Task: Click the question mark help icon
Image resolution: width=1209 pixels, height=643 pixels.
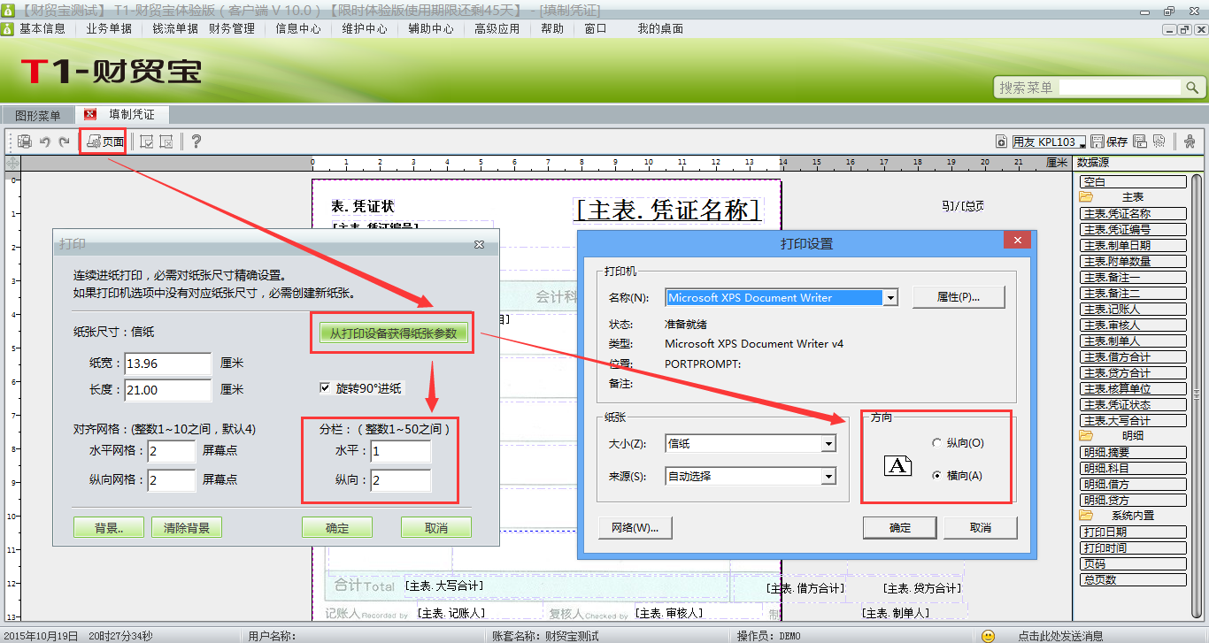Action: click(x=196, y=142)
